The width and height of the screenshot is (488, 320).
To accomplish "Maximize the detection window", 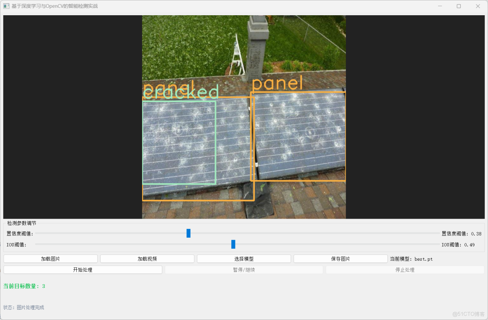I will (x=459, y=6).
